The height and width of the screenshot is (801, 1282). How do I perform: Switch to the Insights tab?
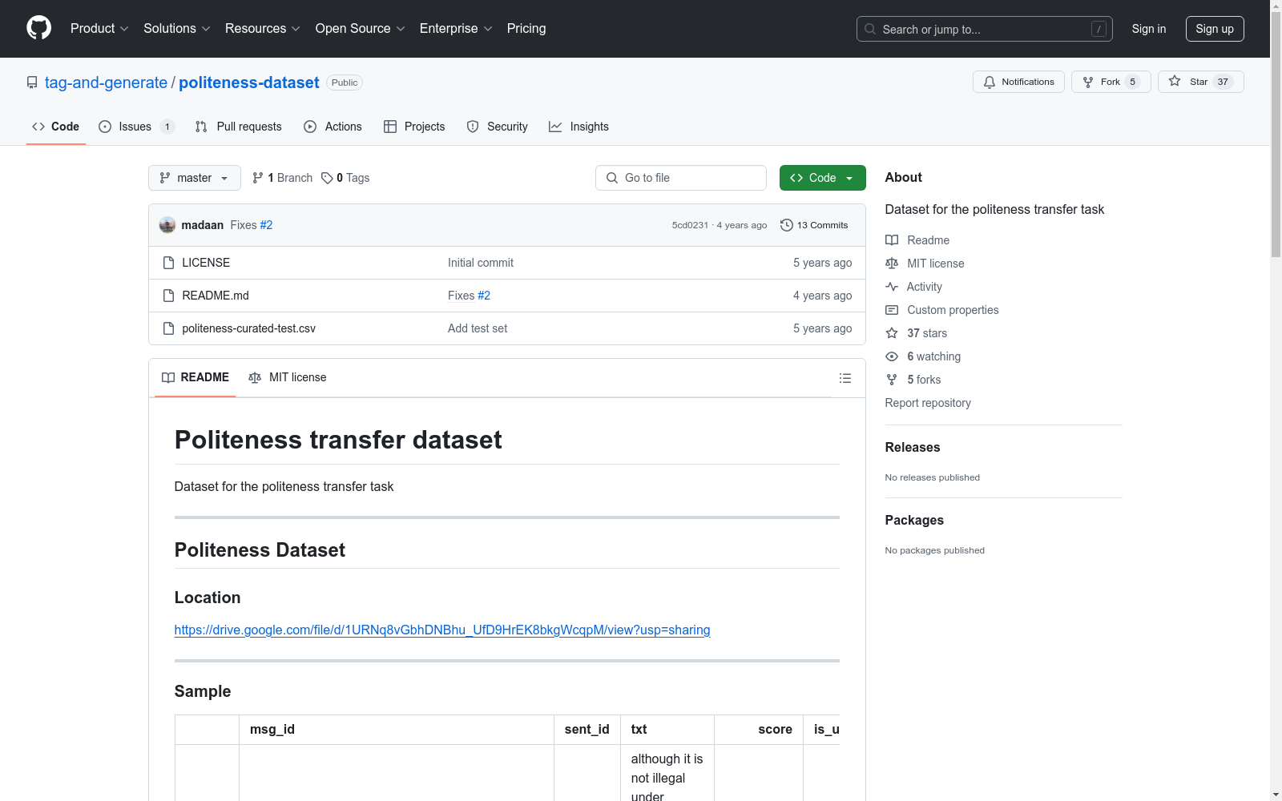point(579,127)
